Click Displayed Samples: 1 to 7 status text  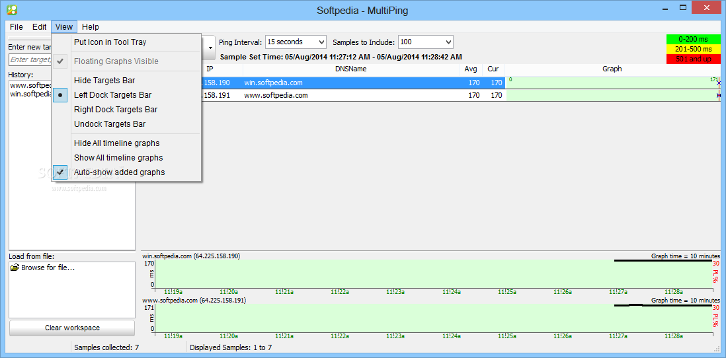(x=231, y=347)
